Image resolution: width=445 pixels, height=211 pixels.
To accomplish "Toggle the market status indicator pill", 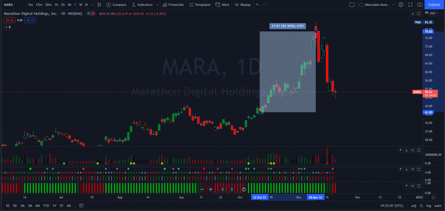I will click(x=91, y=14).
